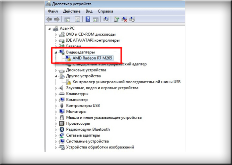Expand the Процессоры branch
The height and width of the screenshot is (165, 232).
coord(56,124)
